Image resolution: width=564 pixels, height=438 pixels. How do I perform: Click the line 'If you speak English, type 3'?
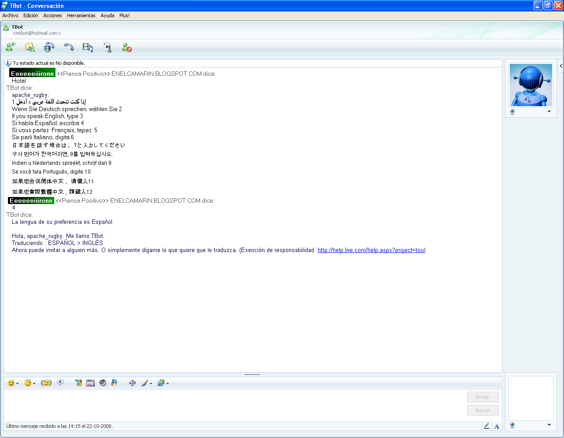(47, 116)
